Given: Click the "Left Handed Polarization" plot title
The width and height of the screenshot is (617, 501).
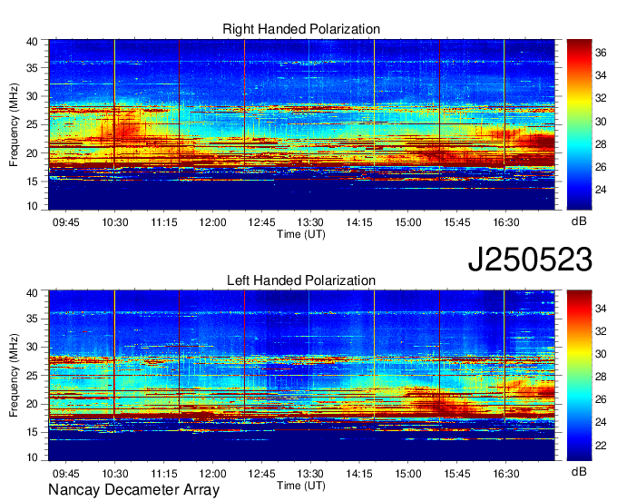Looking at the screenshot, I should tap(301, 280).
